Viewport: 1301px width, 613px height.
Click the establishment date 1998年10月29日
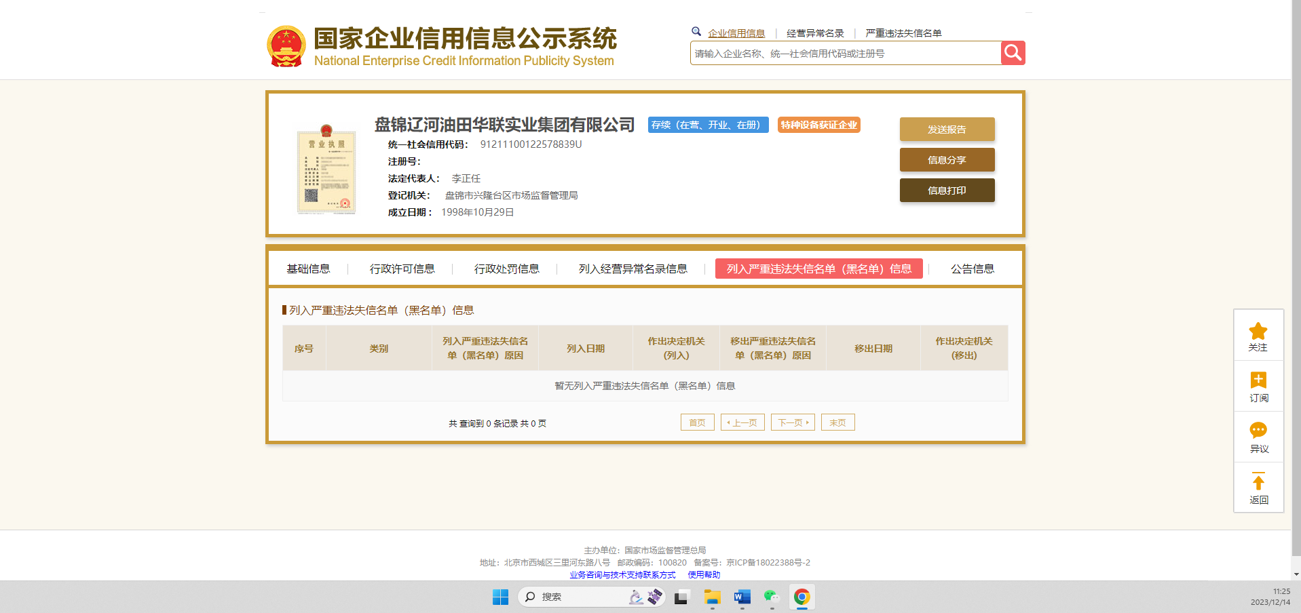[x=478, y=212]
